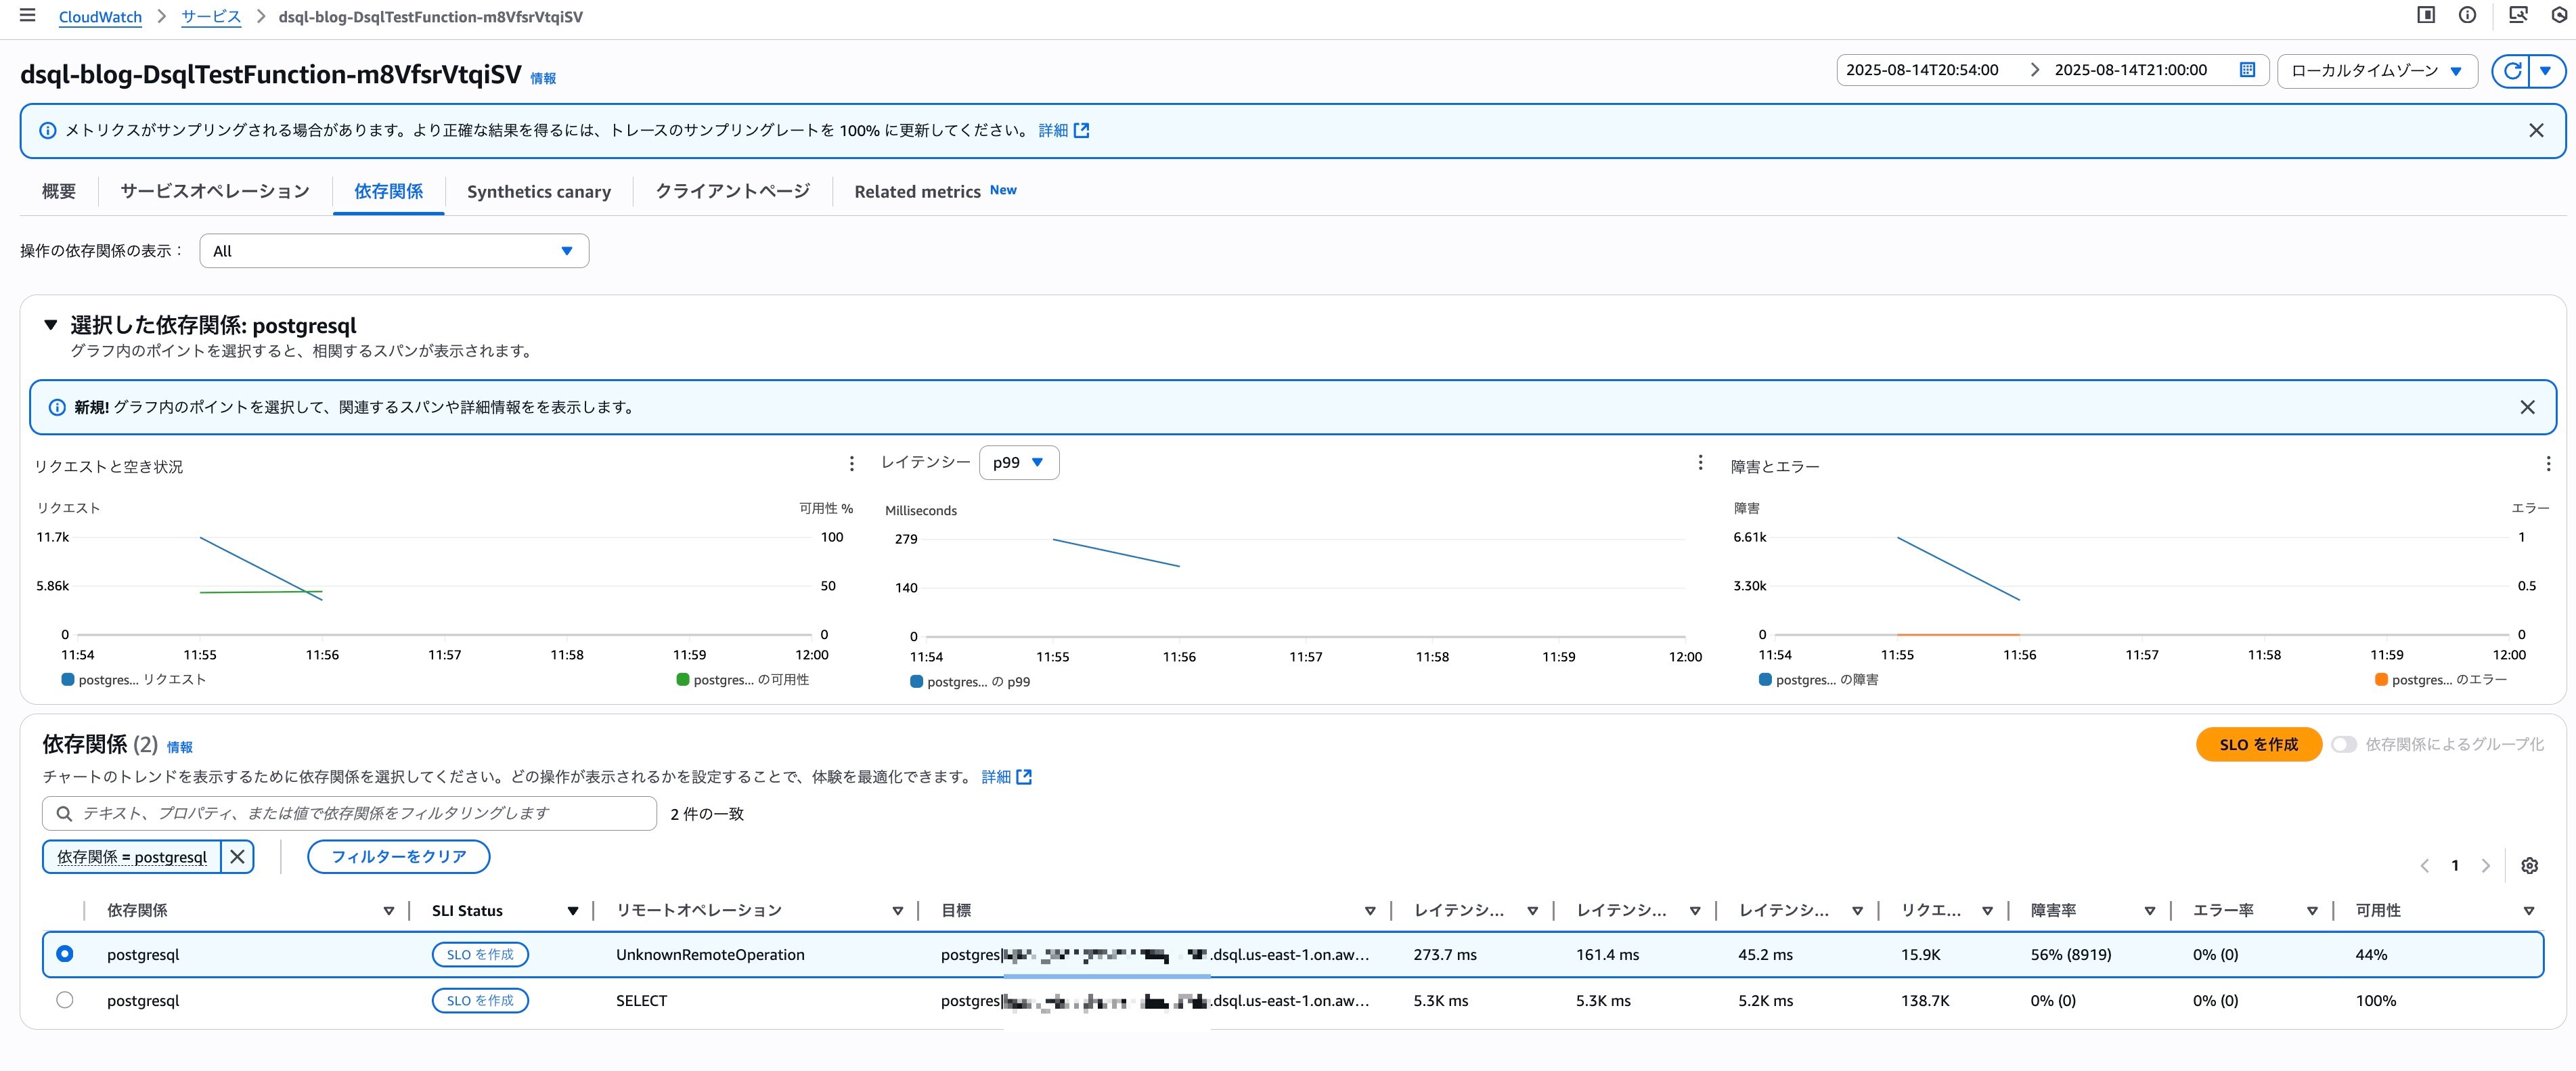
Task: Toggle 依存関係によるグループ化 switch
Action: (2344, 745)
